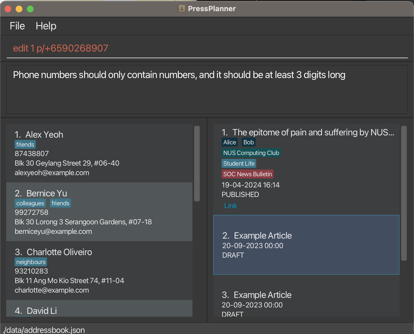The width and height of the screenshot is (414, 334).
Task: Select article 2 Example Article title
Action: [x=263, y=236]
